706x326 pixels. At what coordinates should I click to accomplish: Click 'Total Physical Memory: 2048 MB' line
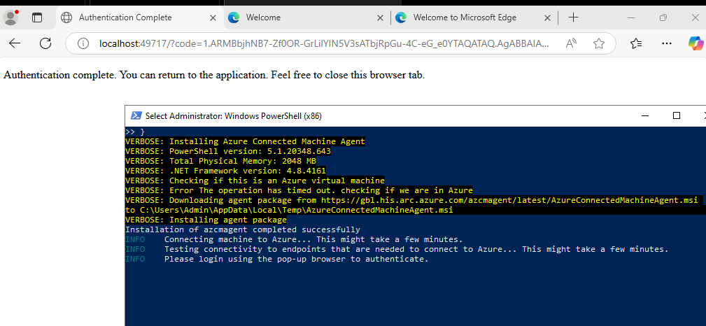(220, 161)
